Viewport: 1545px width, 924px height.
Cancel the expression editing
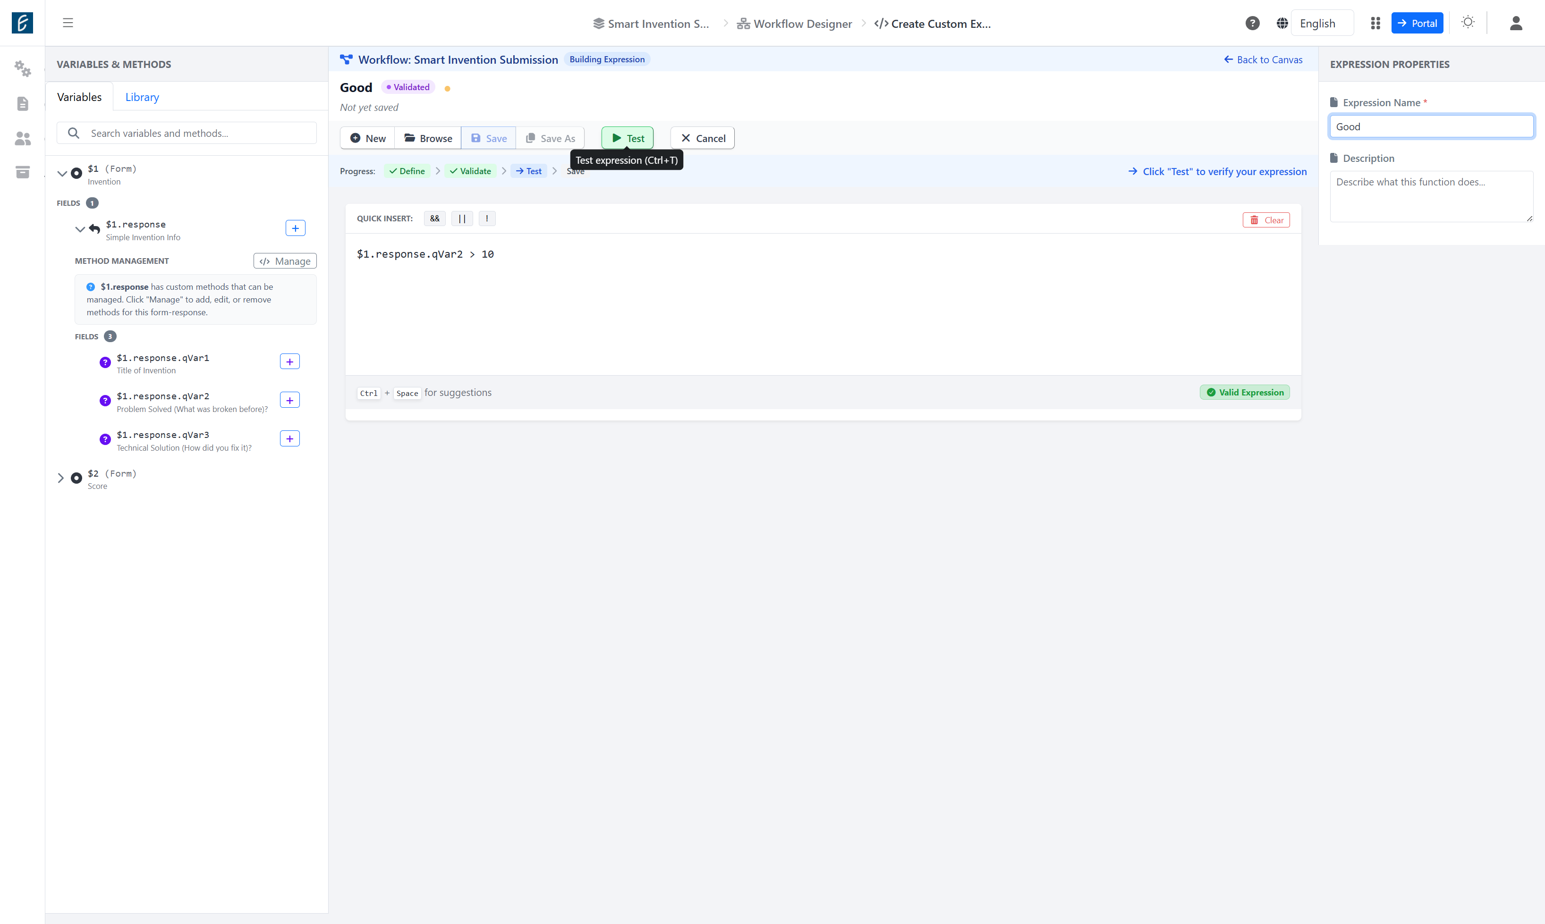pos(703,138)
